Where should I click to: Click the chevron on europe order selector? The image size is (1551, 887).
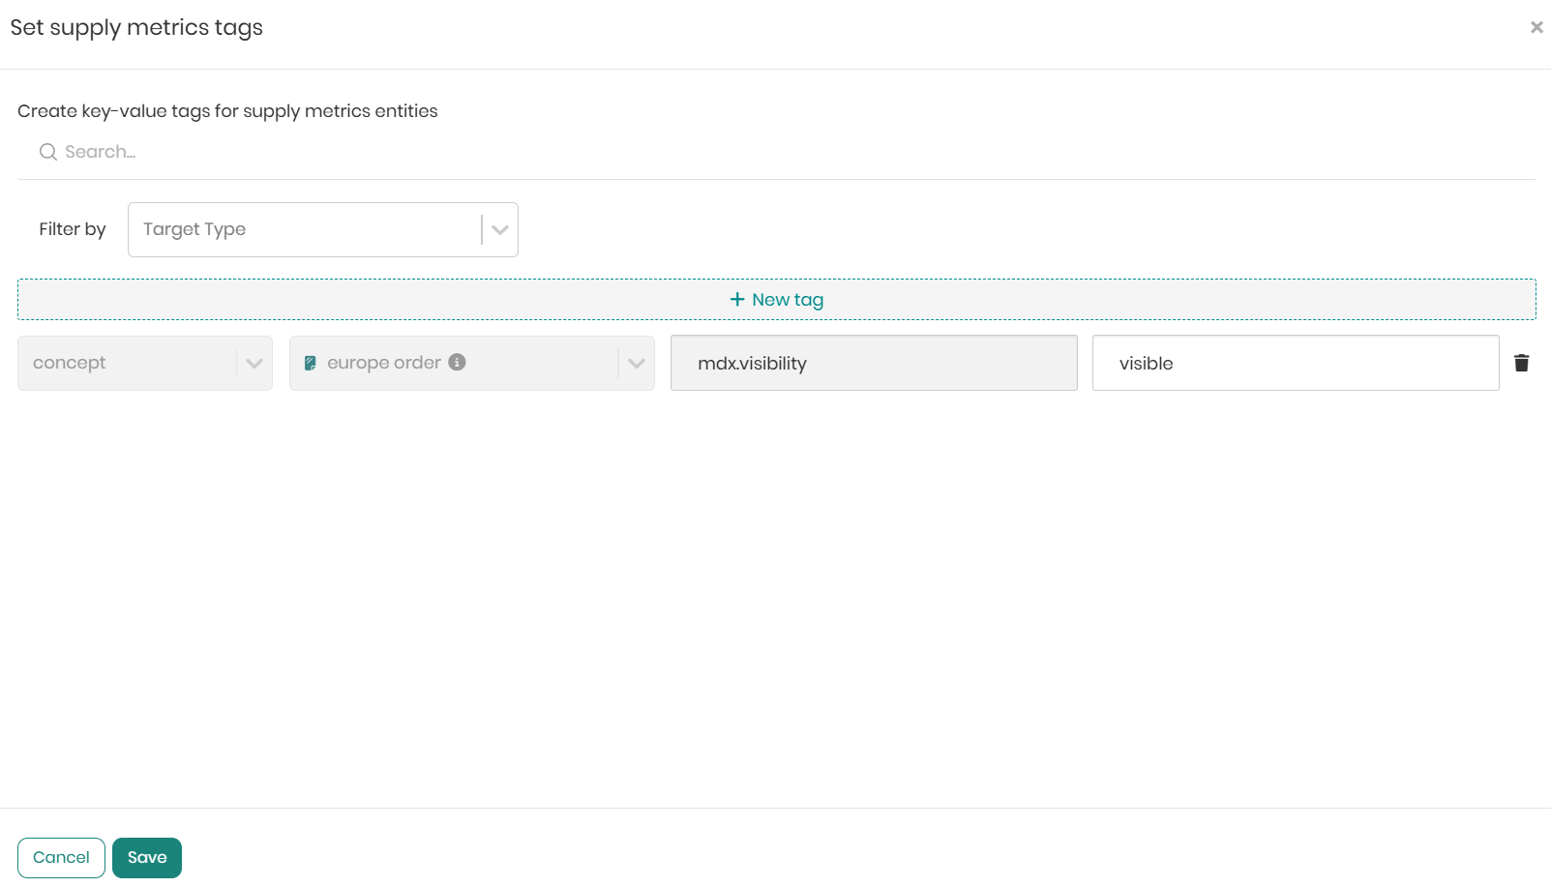[x=636, y=363]
